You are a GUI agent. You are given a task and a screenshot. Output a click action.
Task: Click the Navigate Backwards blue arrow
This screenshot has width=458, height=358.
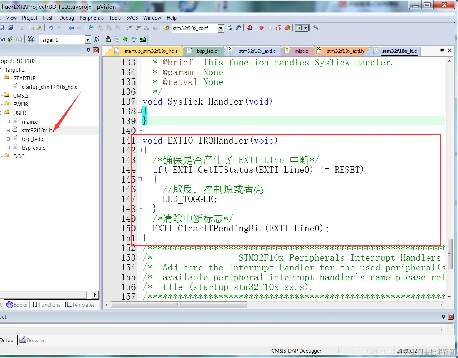click(71, 28)
